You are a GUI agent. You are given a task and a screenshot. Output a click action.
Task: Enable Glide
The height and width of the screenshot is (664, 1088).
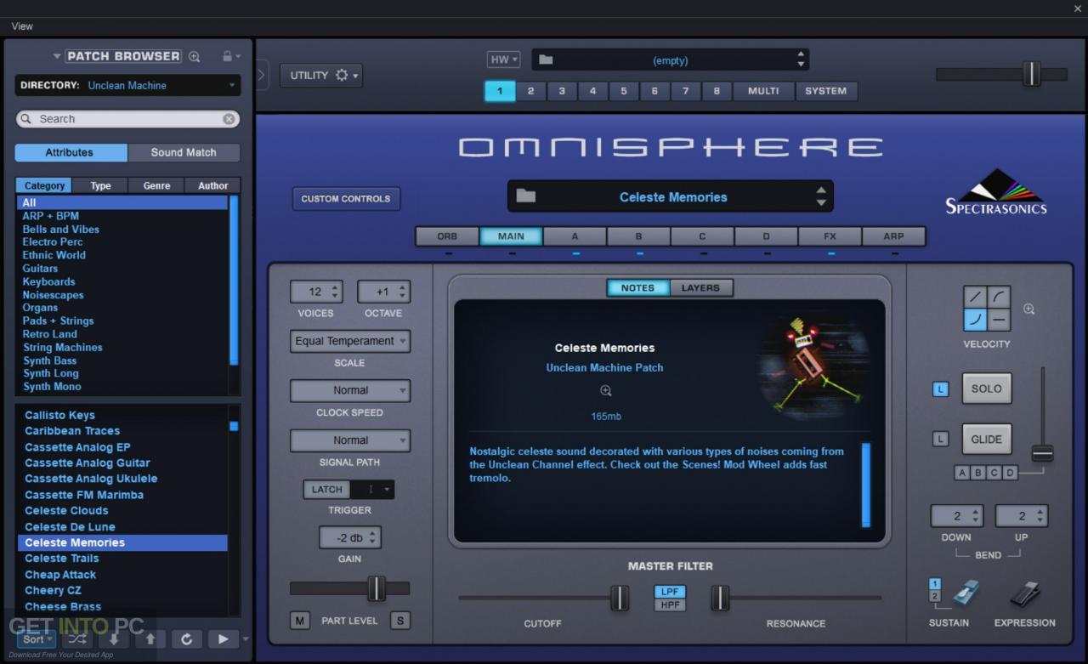click(x=987, y=440)
